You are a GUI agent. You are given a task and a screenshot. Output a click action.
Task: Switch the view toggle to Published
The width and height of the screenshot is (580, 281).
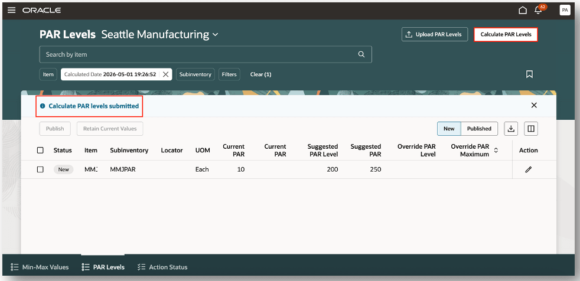click(x=479, y=129)
